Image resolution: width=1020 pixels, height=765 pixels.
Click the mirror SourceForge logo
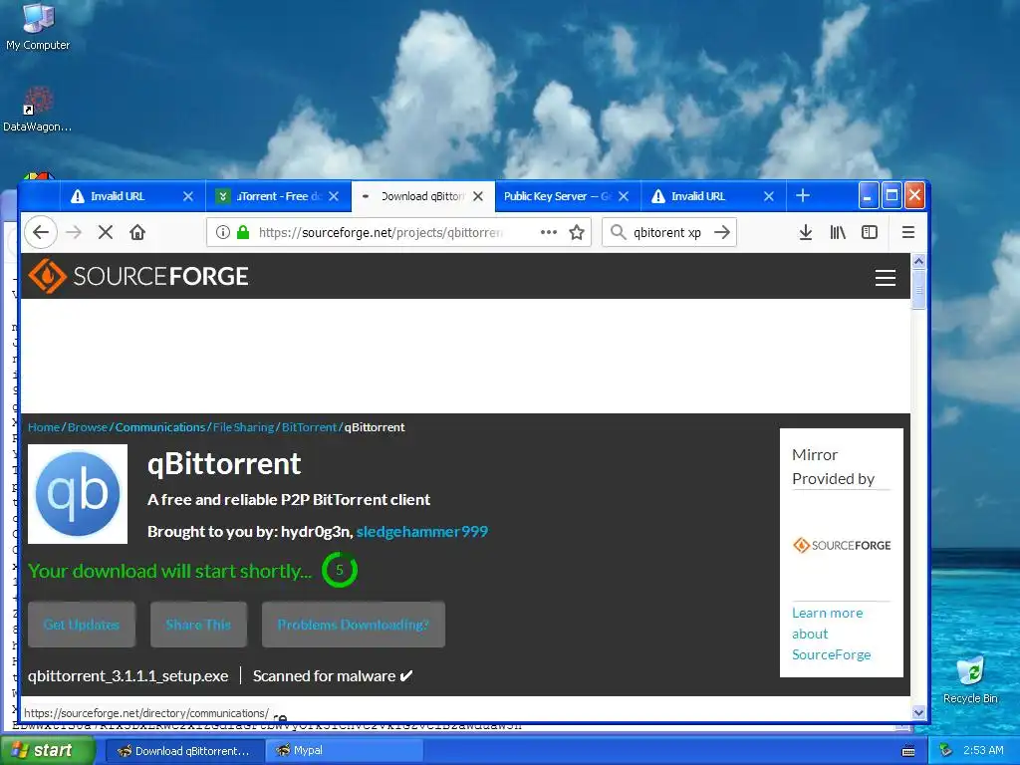[x=841, y=545]
